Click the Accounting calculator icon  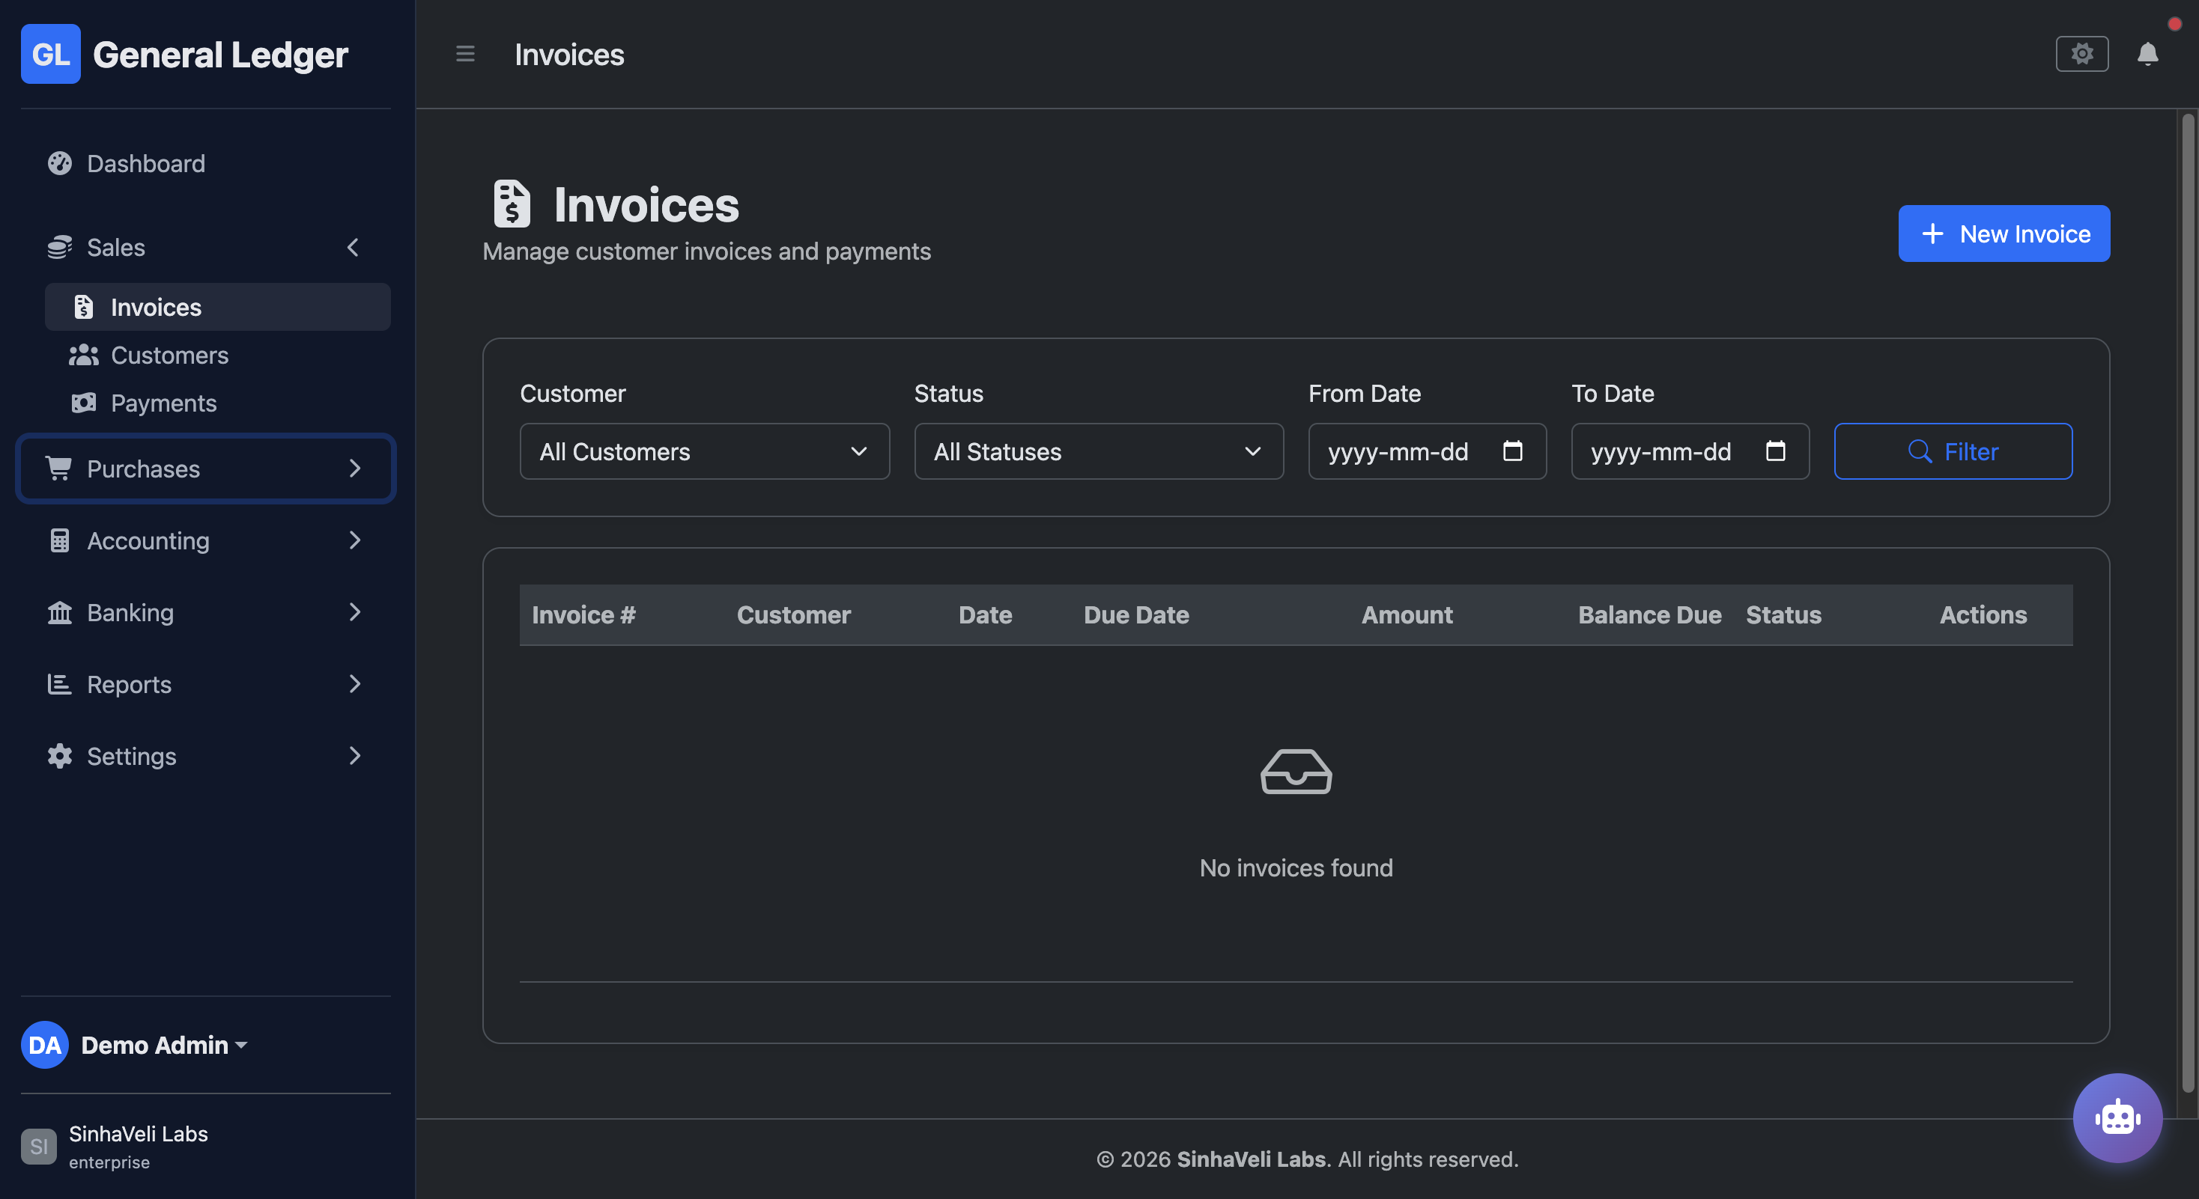[60, 540]
